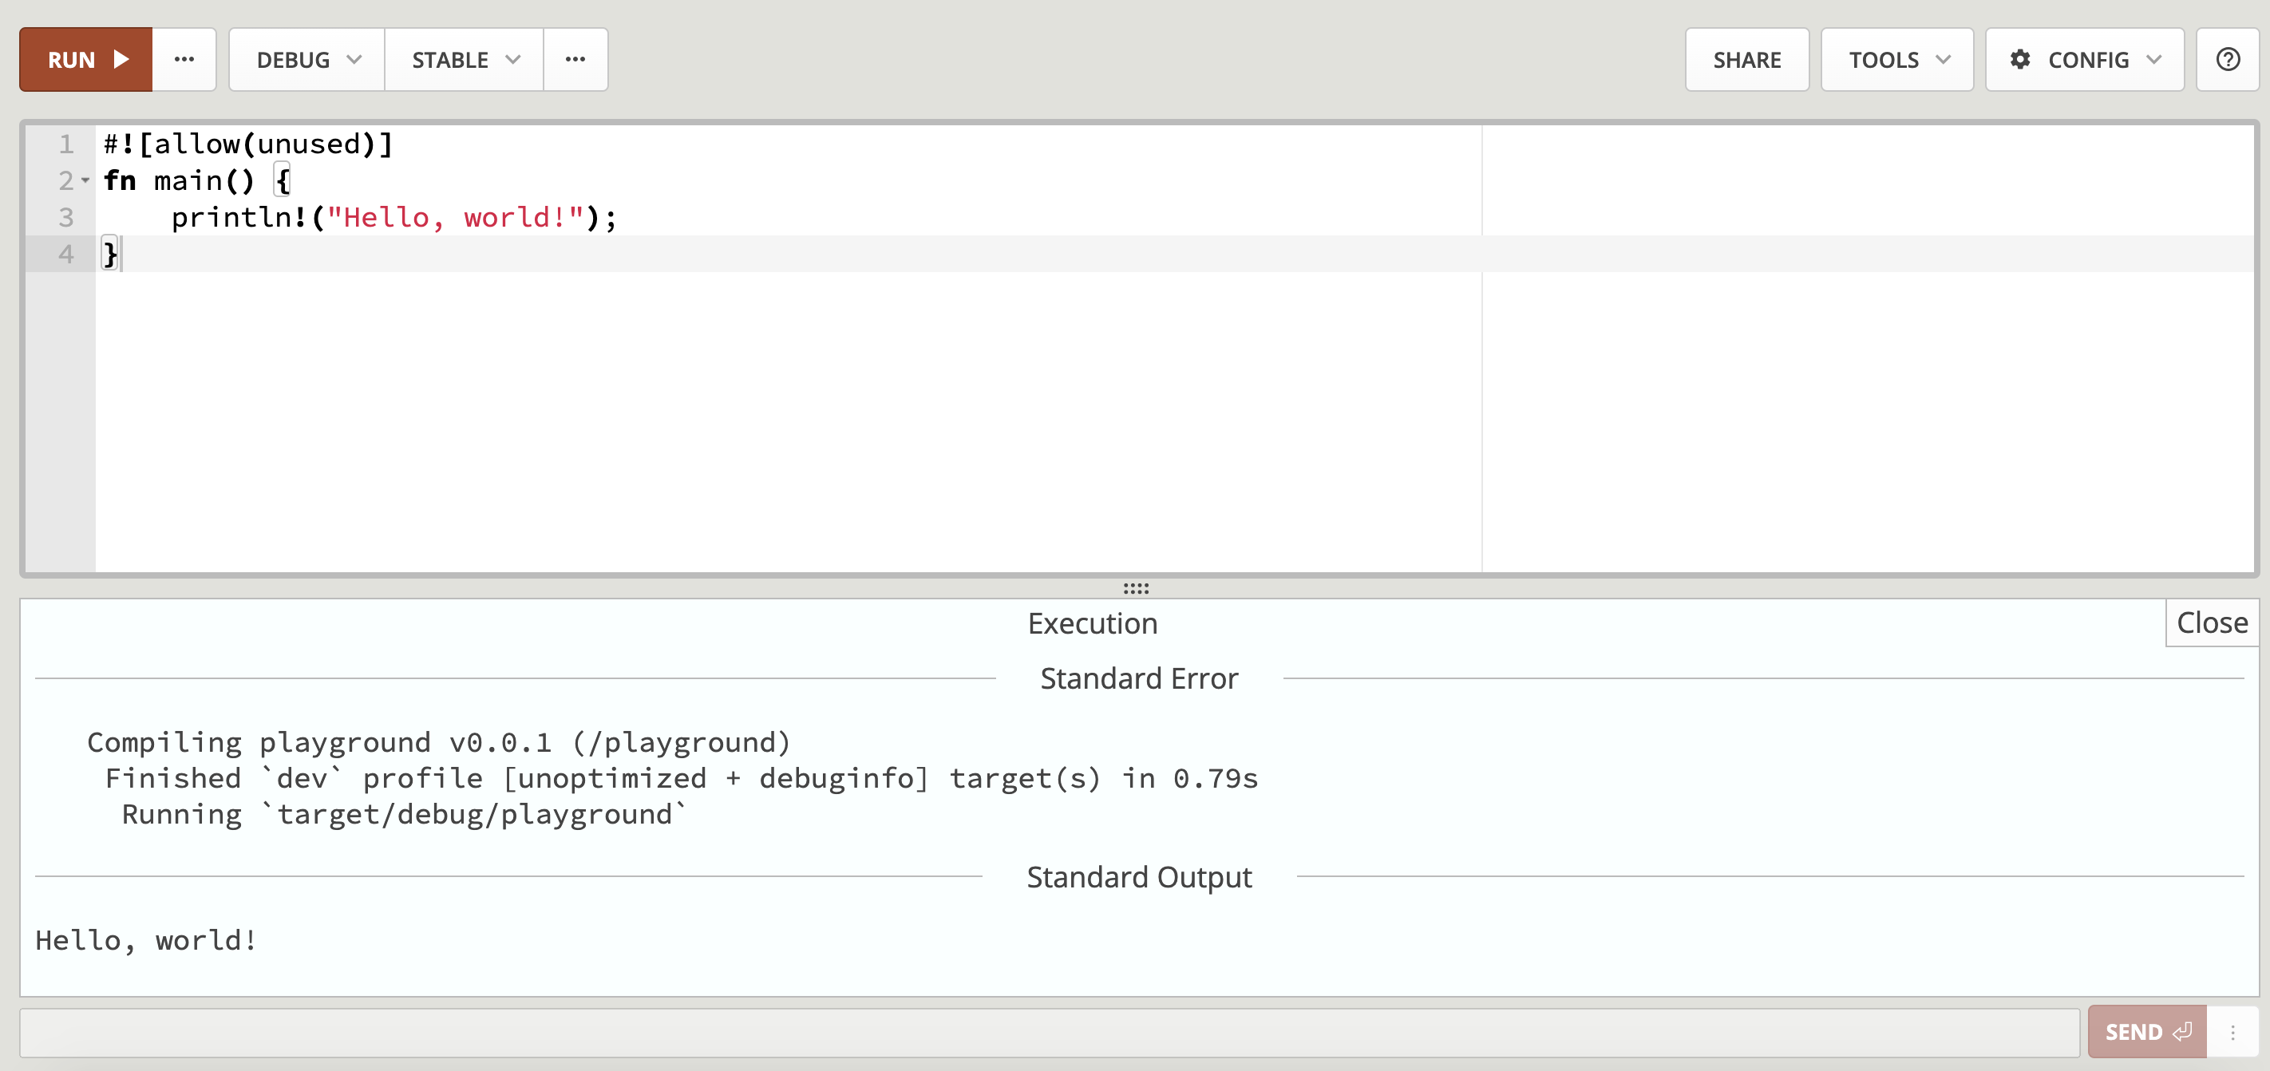
Task: Click the pane resize grip handle
Action: pyautogui.click(x=1135, y=587)
